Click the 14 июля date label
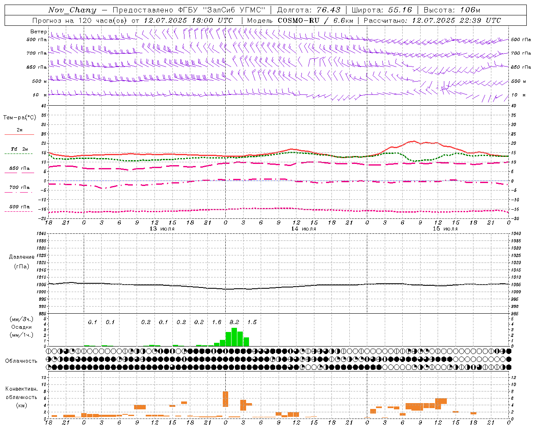Viewport: 533px width, 426px height. tap(304, 229)
